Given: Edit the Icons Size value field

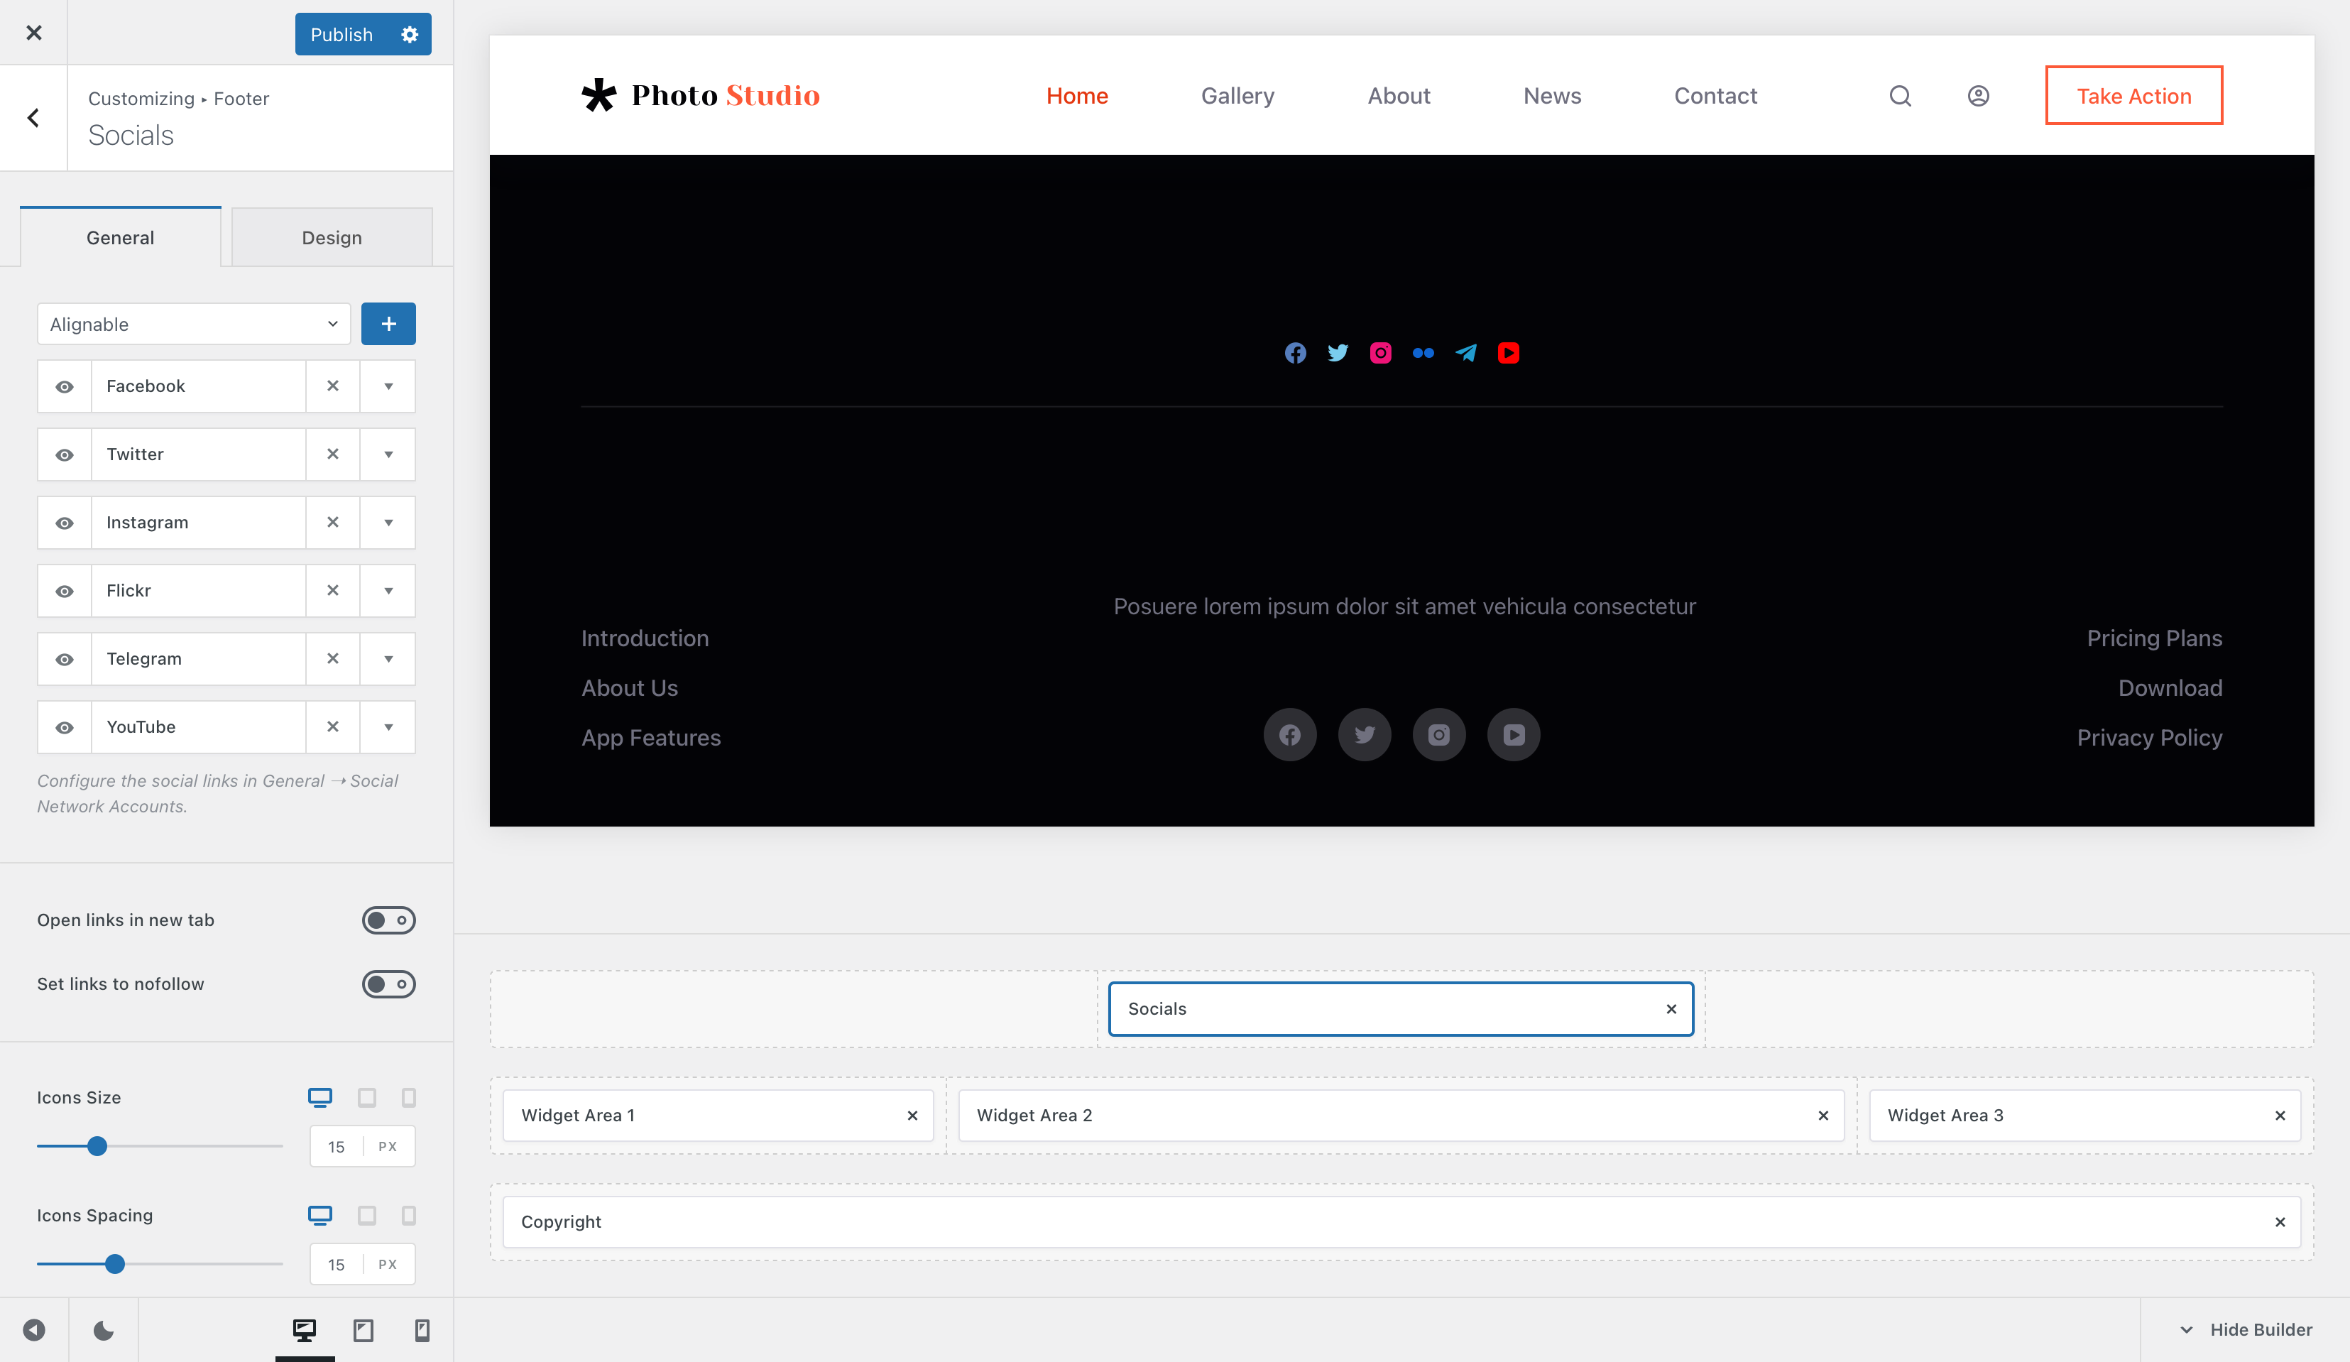Looking at the screenshot, I should [337, 1147].
